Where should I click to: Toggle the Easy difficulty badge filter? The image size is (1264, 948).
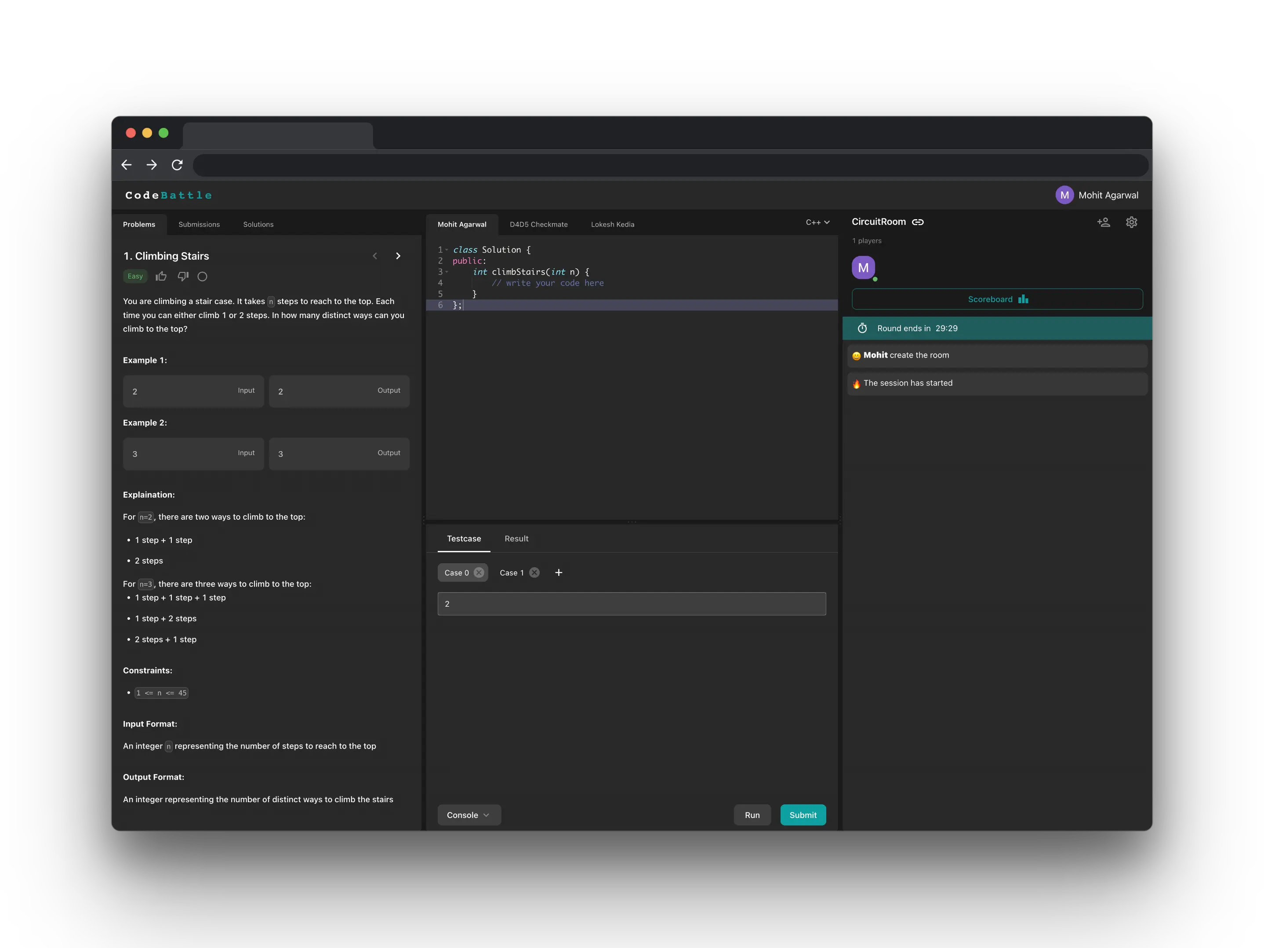coord(135,276)
